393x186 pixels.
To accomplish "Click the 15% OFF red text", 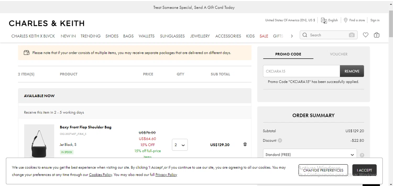I will [148, 145].
